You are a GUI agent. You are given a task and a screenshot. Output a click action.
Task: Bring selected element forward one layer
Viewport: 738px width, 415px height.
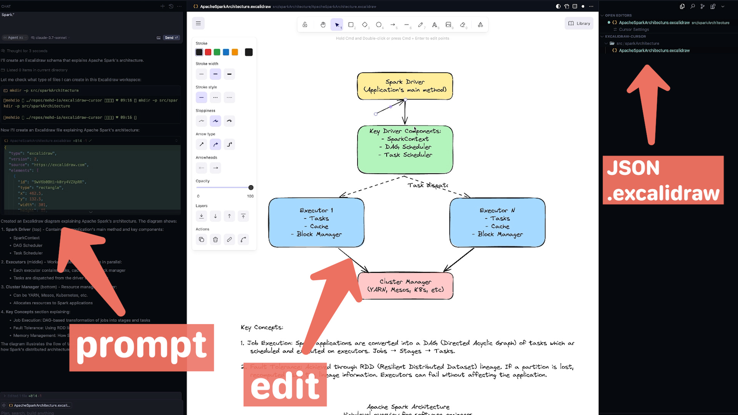coord(229,216)
